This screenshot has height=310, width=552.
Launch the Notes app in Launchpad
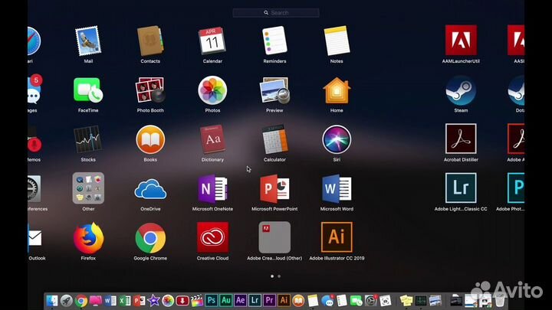point(337,41)
